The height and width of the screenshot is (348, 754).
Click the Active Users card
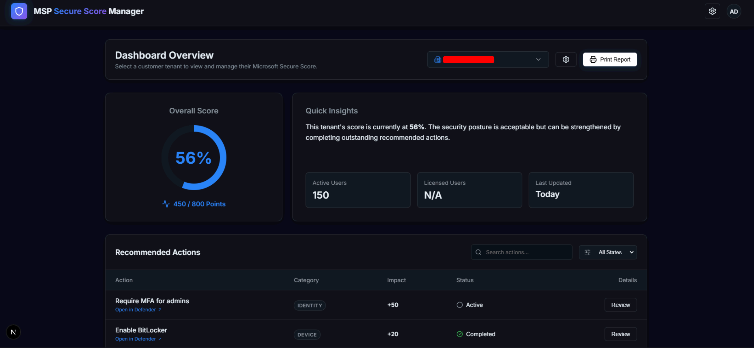pos(358,190)
